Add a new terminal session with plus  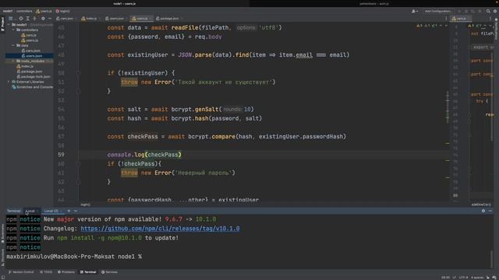(69, 211)
